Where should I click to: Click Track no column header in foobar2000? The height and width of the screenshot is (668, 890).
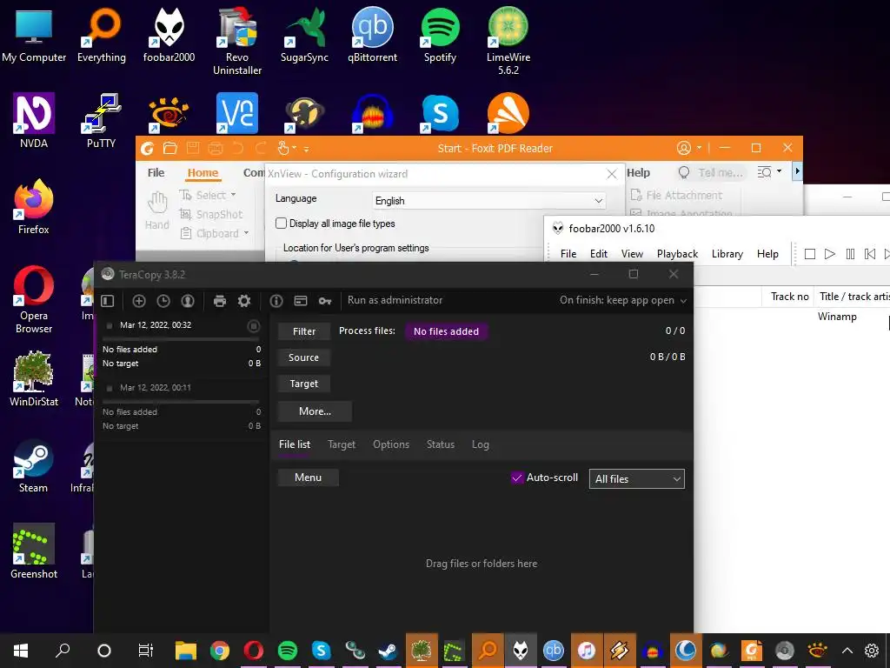[789, 297]
